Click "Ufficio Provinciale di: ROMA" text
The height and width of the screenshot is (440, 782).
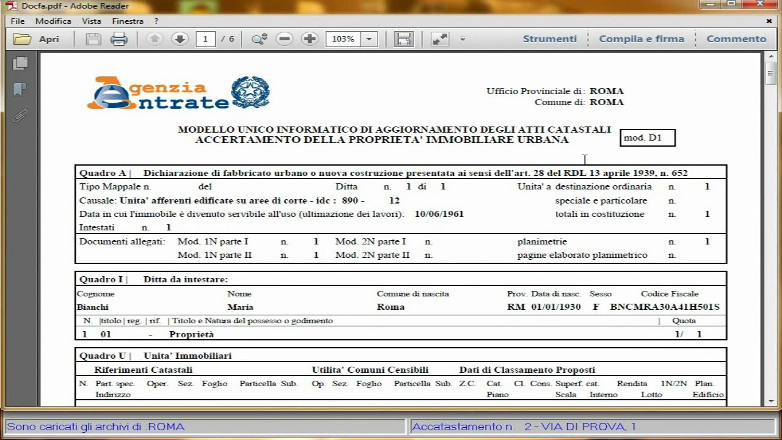click(x=555, y=91)
